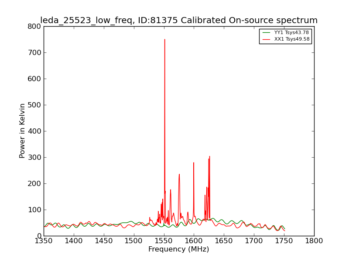Click the 'Power in Kelvin' y-axis label
The height and width of the screenshot is (262, 349).
(22, 131)
